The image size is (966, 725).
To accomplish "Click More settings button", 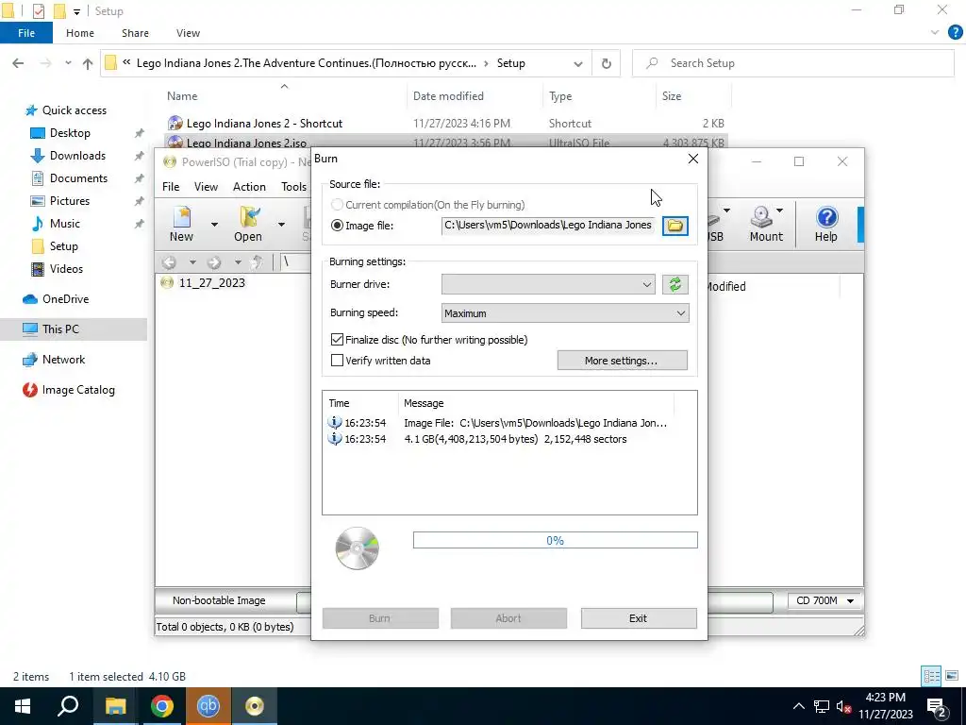I will (623, 361).
